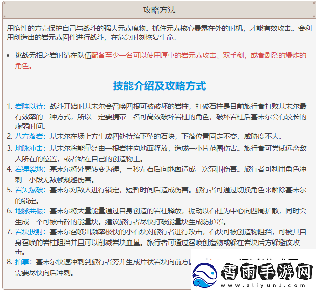Click the 技能介绍及攻略方式 blue heading
318x291 pixels.
coord(160,86)
